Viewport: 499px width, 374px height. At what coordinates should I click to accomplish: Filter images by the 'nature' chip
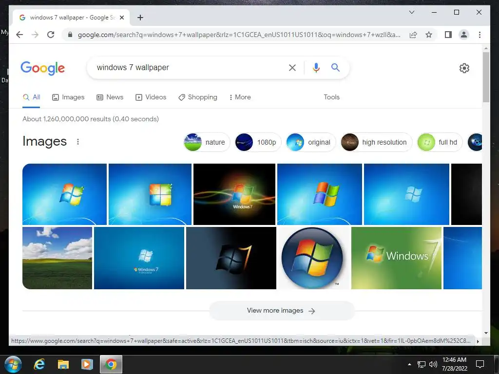click(207, 142)
